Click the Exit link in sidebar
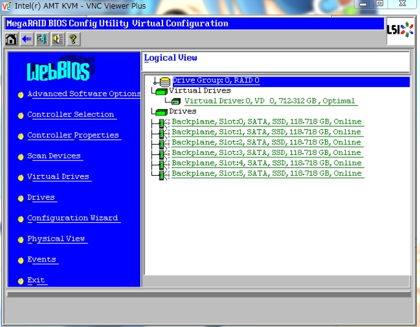This screenshot has height=327, width=420. pos(36,280)
